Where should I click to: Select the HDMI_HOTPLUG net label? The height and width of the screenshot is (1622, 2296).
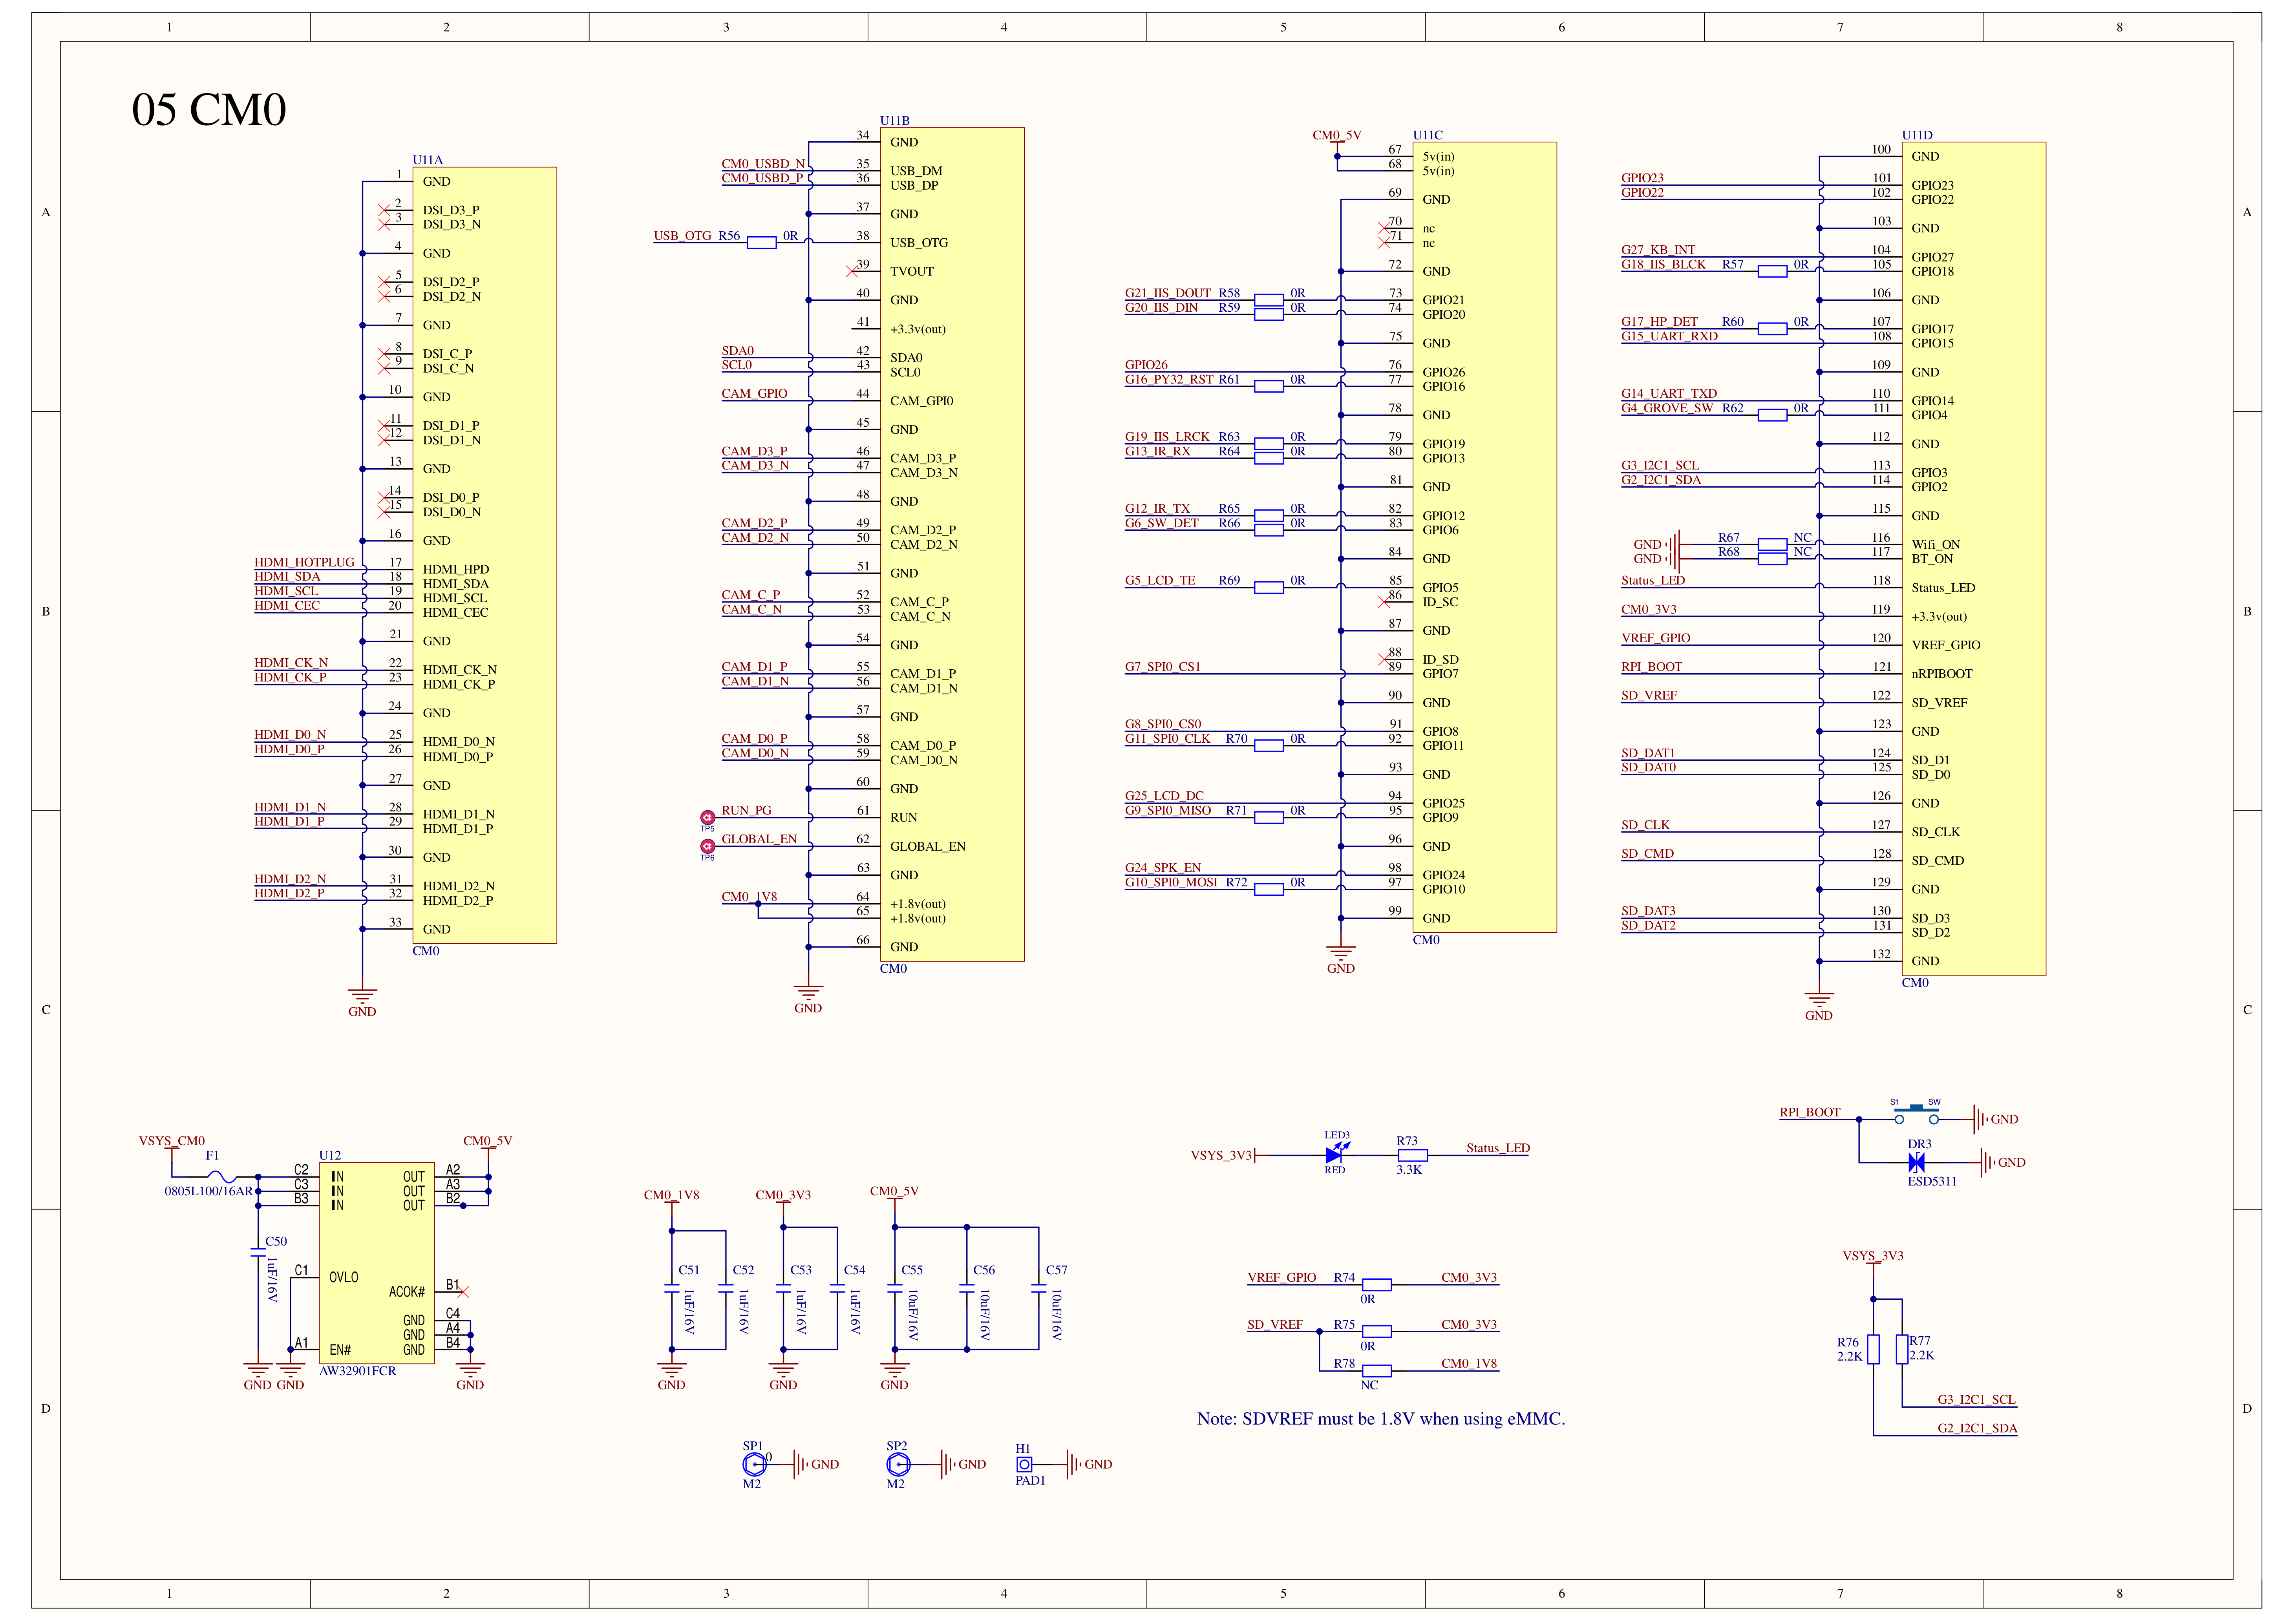point(305,563)
